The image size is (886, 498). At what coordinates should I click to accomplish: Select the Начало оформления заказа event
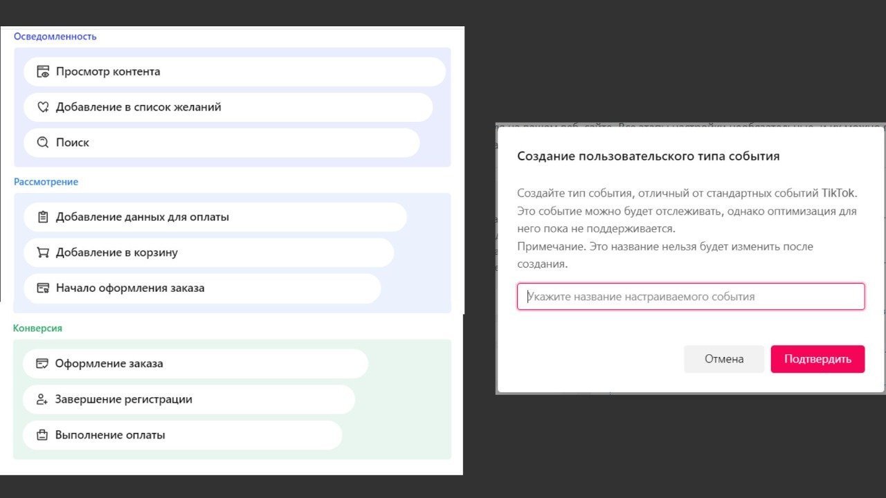202,288
